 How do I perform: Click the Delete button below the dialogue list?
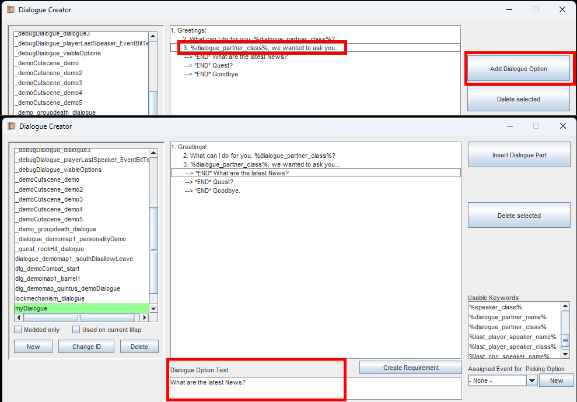(139, 347)
